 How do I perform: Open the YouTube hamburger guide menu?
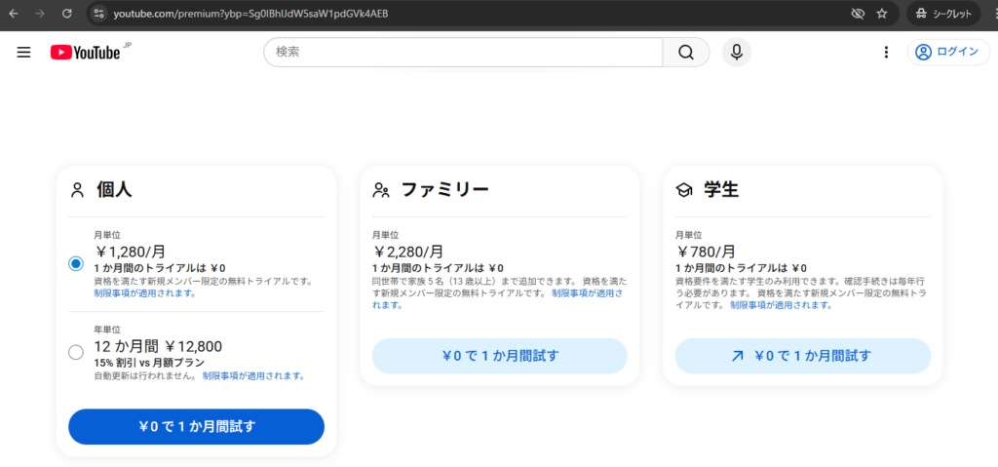23,53
